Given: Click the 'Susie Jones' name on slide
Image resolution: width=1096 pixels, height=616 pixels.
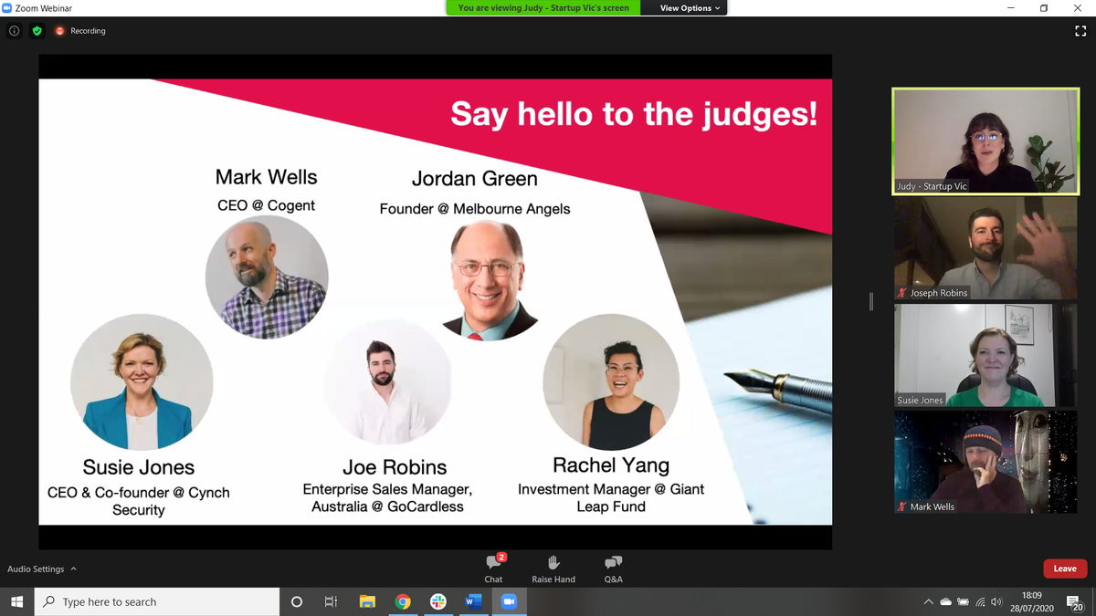Looking at the screenshot, I should point(139,467).
